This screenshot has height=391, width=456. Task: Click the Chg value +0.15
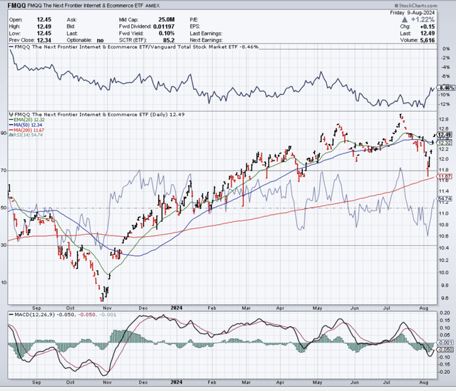[427, 26]
